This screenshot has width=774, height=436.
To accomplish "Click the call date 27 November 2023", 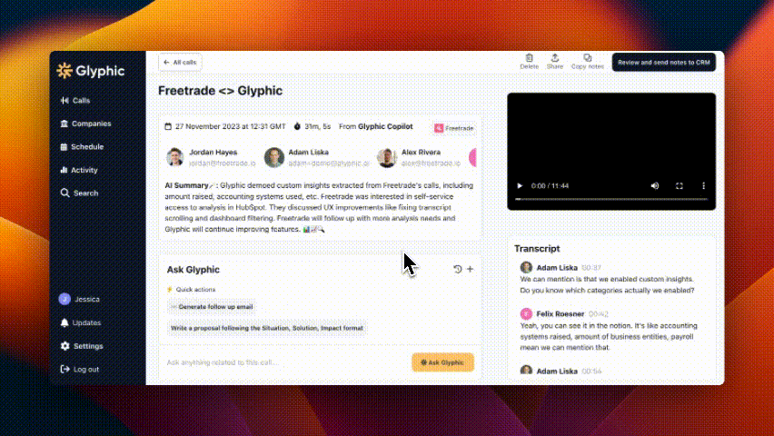I will click(230, 126).
